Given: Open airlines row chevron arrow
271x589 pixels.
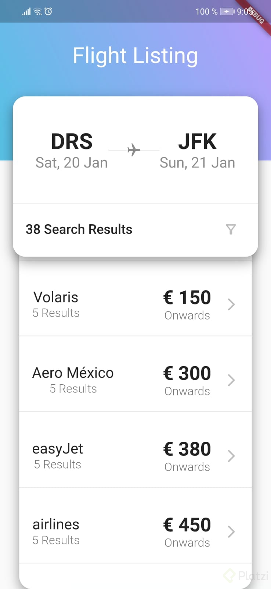Looking at the screenshot, I should [231, 532].
